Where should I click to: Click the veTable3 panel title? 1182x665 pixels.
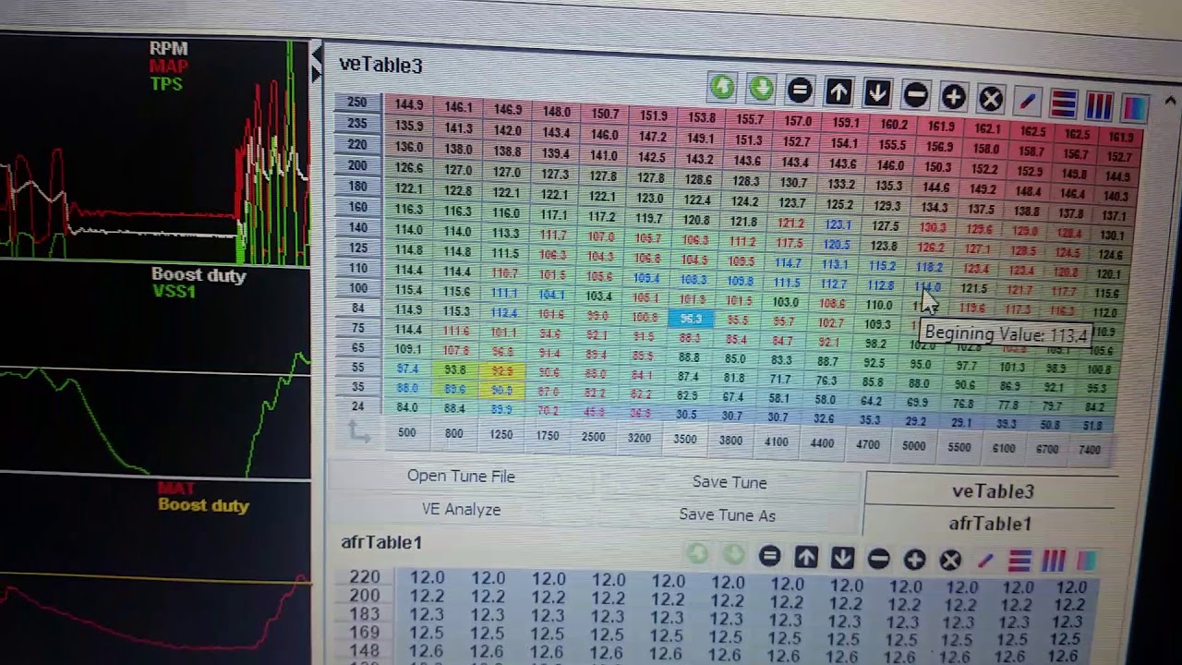[380, 65]
